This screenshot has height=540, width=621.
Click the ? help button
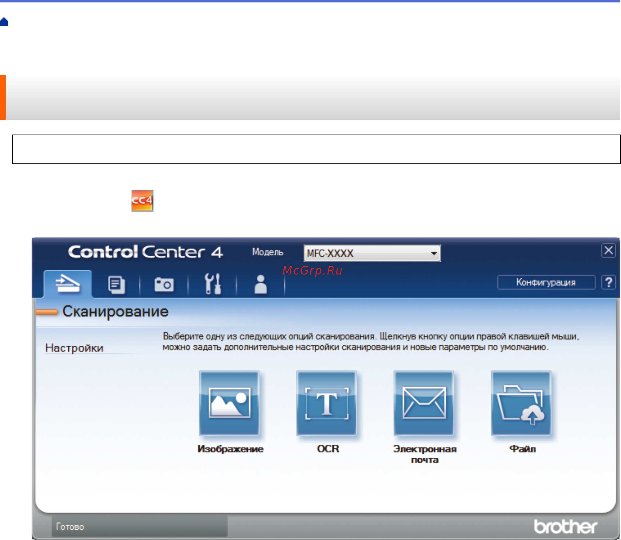609,282
